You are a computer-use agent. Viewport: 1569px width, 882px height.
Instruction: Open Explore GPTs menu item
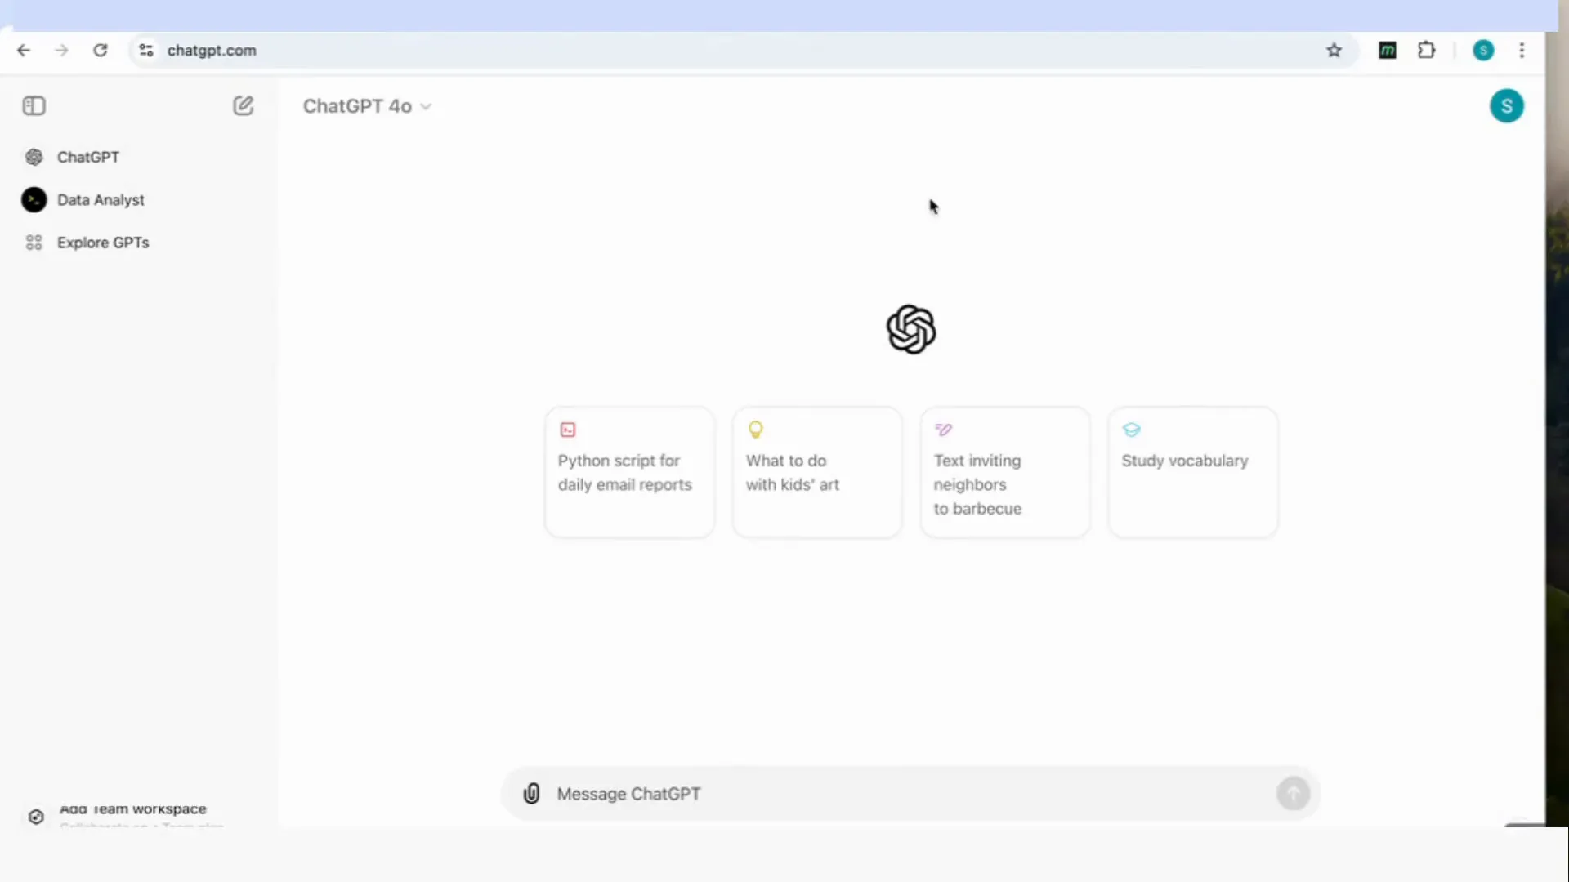102,243
